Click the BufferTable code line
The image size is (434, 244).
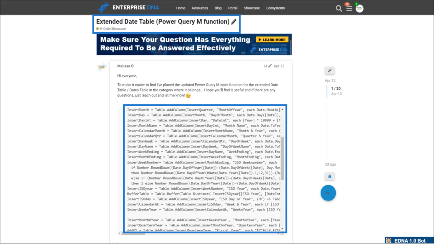(x=204, y=194)
